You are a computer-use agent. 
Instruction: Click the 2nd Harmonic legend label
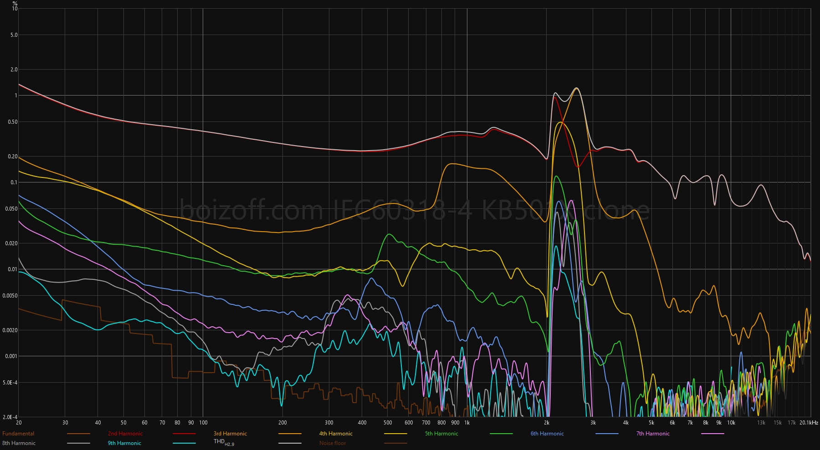125,434
